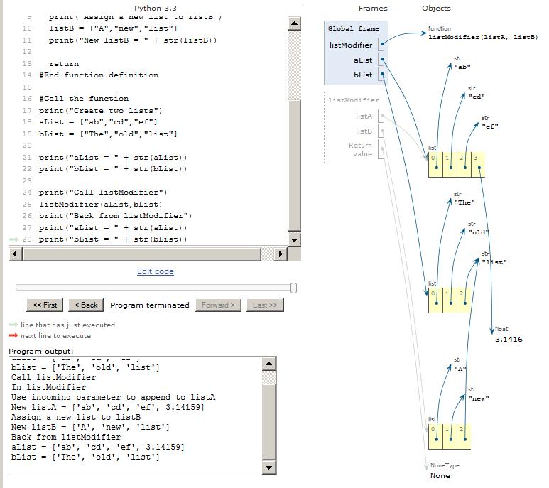
Task: Click code pane scroll up arrow
Action: (x=294, y=23)
